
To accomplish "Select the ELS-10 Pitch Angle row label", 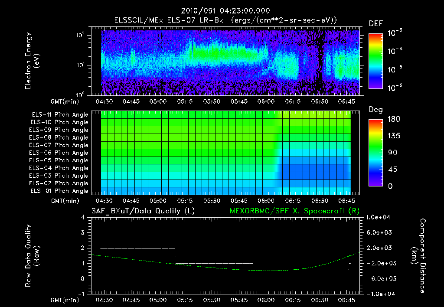I will click(x=59, y=122).
